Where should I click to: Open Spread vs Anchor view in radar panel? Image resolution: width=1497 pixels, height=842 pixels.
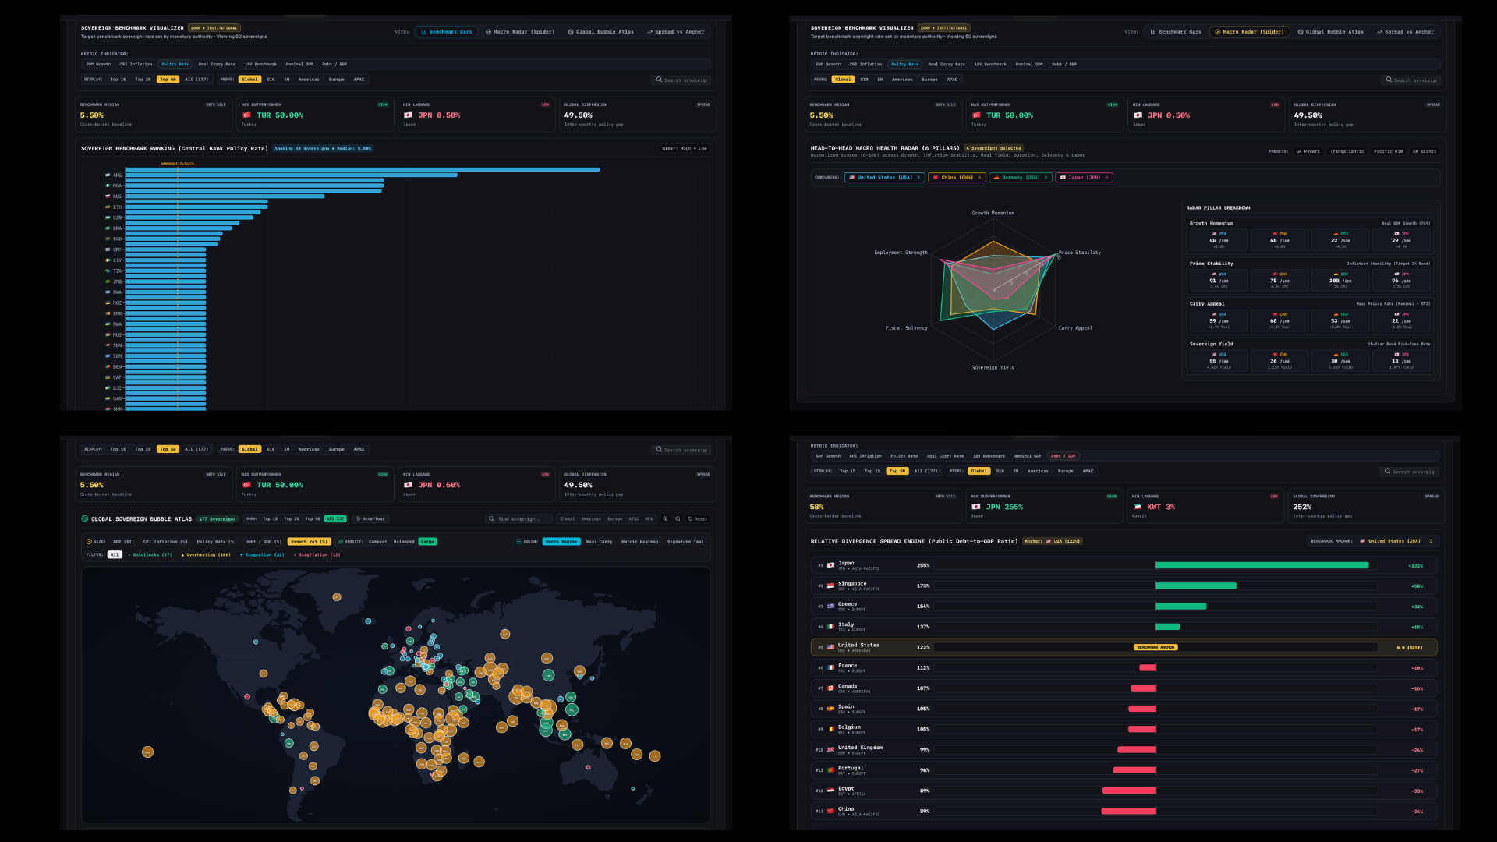tap(1405, 32)
